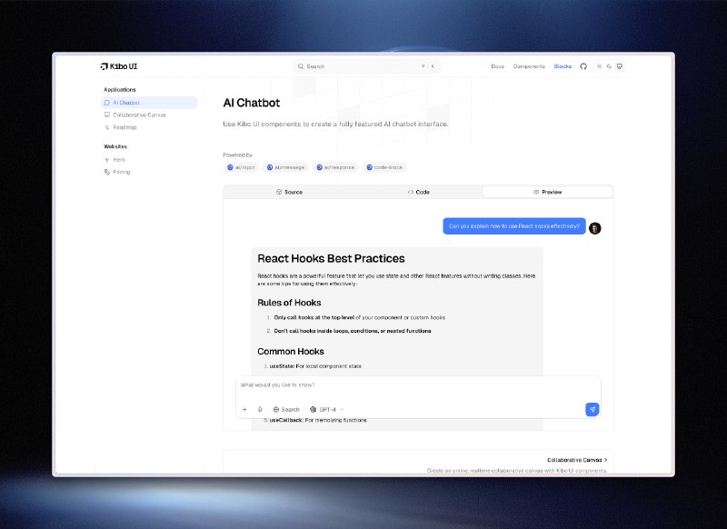Click the user avatar beside the chat message
Viewport: 727px width, 529px height.
coord(594,228)
